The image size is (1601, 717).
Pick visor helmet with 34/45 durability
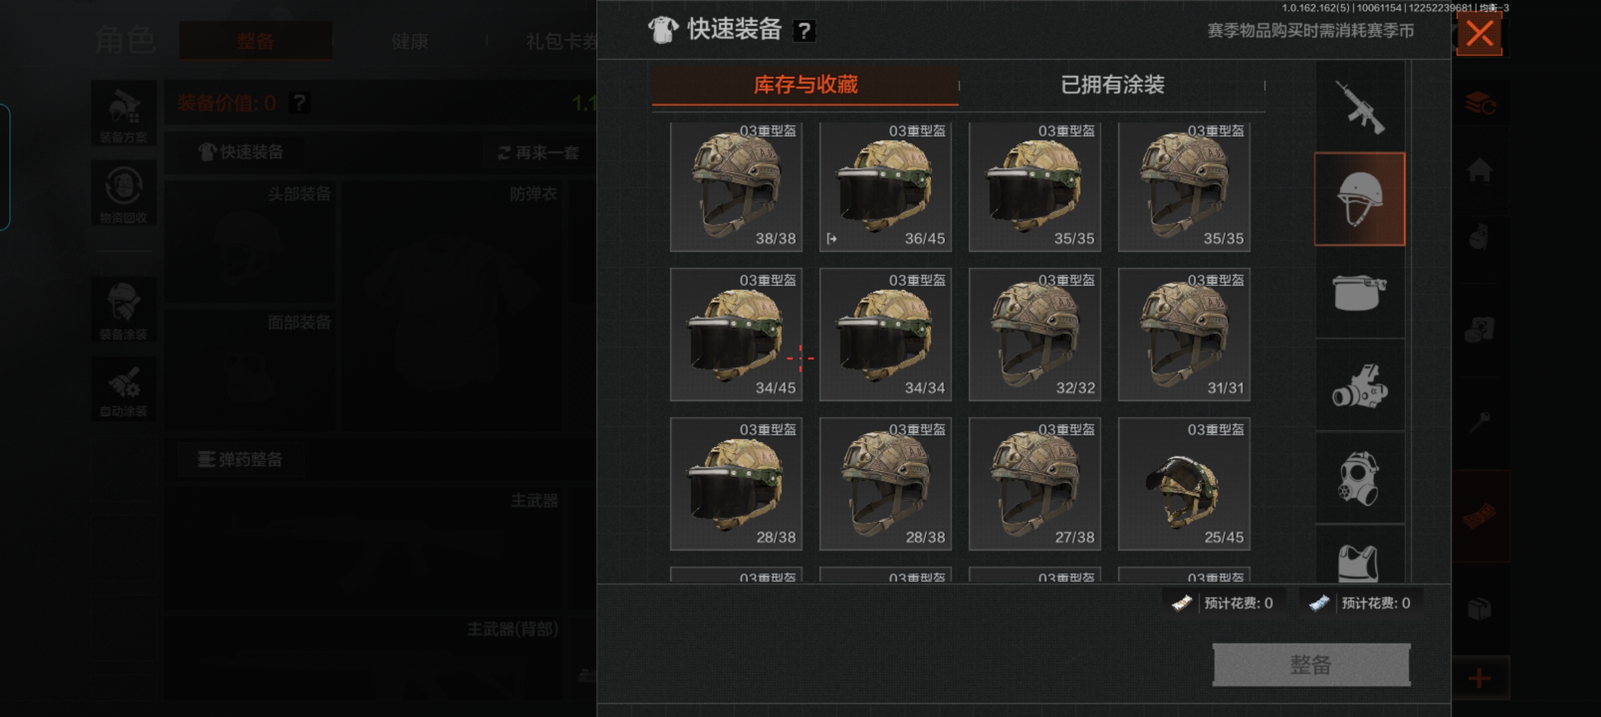click(736, 335)
